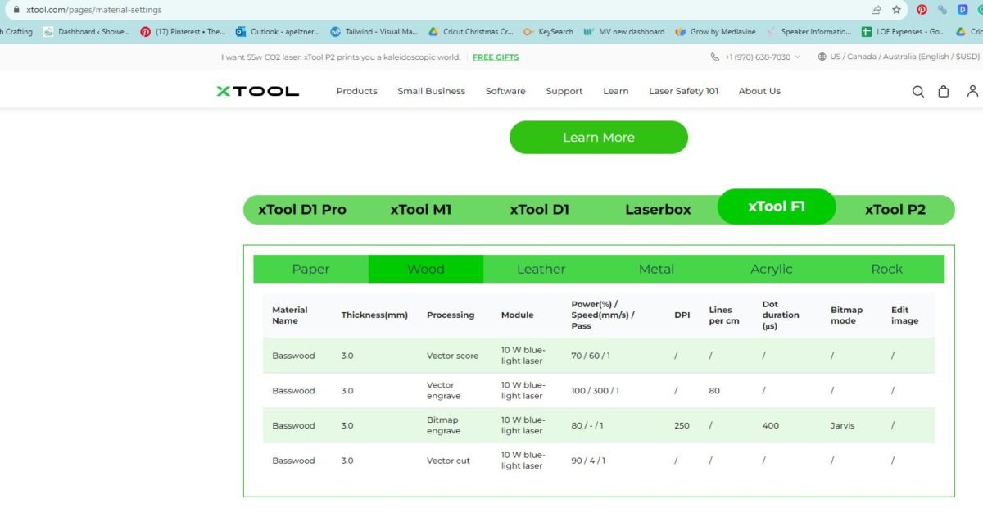Image resolution: width=983 pixels, height=522 pixels.
Task: Select the xTool F1 machine tab
Action: (777, 207)
